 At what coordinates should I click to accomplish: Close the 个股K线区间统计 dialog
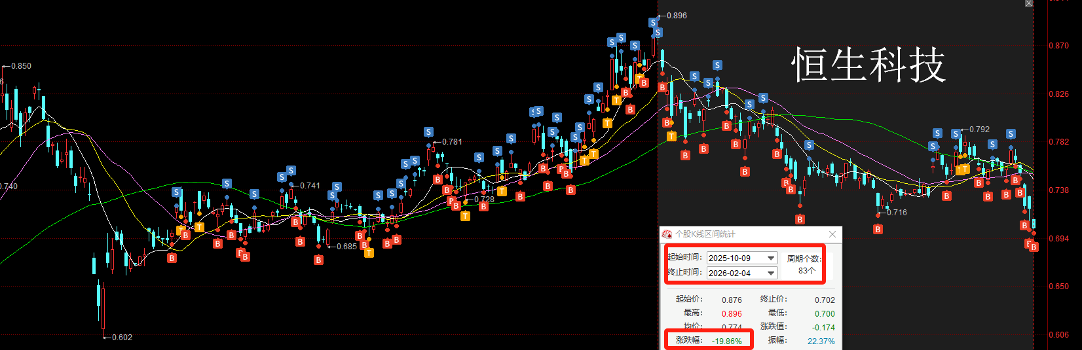tap(832, 234)
